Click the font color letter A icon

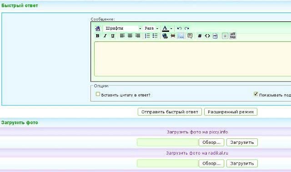(x=165, y=28)
